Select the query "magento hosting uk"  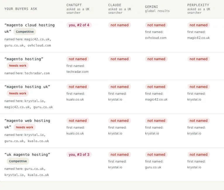pos(27,87)
